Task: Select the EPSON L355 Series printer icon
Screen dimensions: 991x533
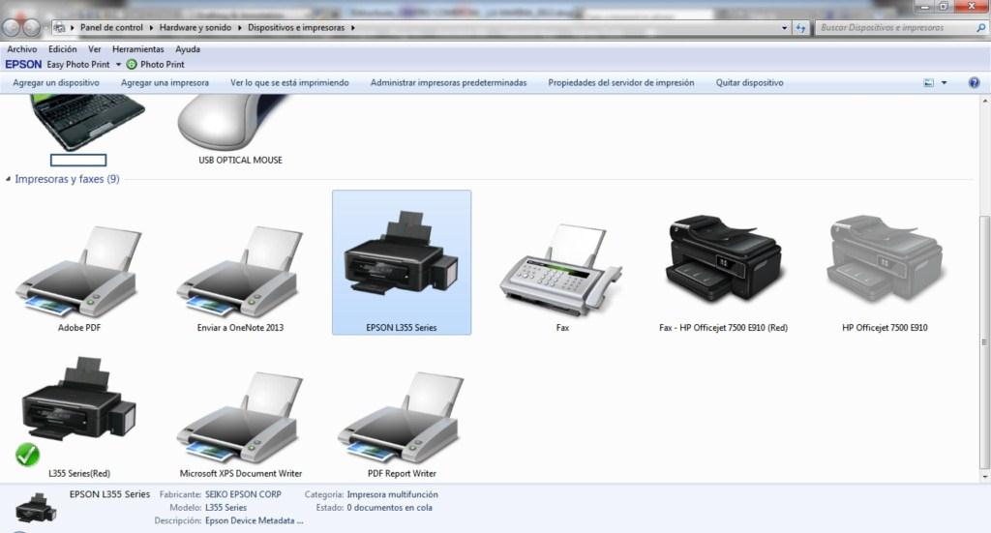Action: click(x=402, y=252)
